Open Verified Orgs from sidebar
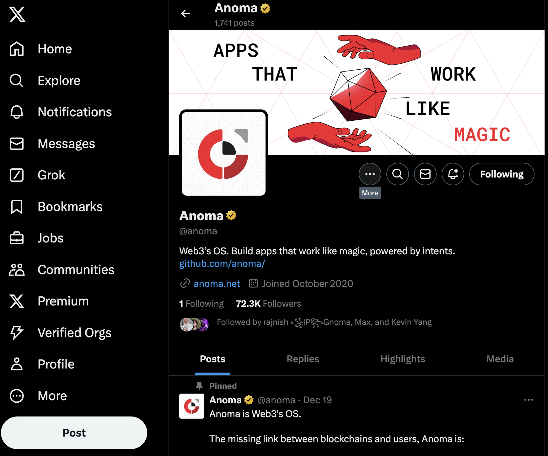 (60, 333)
